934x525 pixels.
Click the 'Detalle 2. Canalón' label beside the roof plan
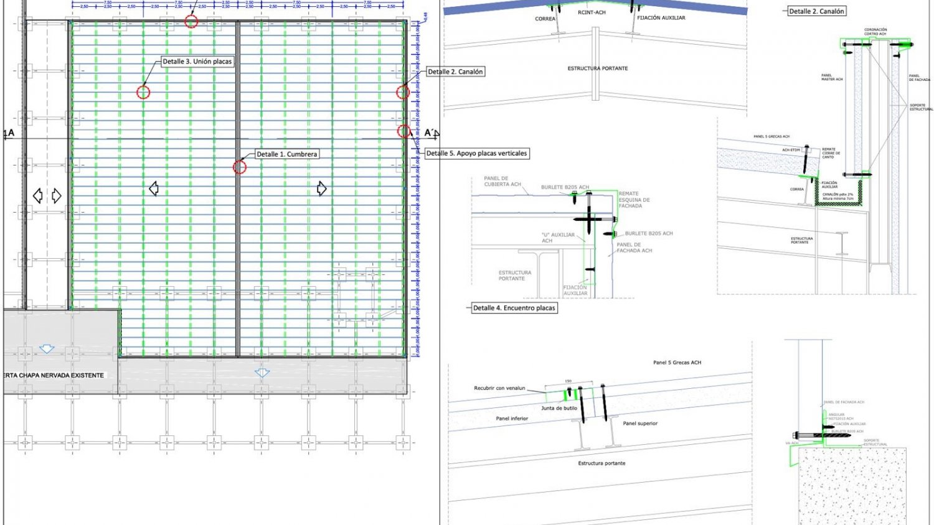click(x=455, y=72)
